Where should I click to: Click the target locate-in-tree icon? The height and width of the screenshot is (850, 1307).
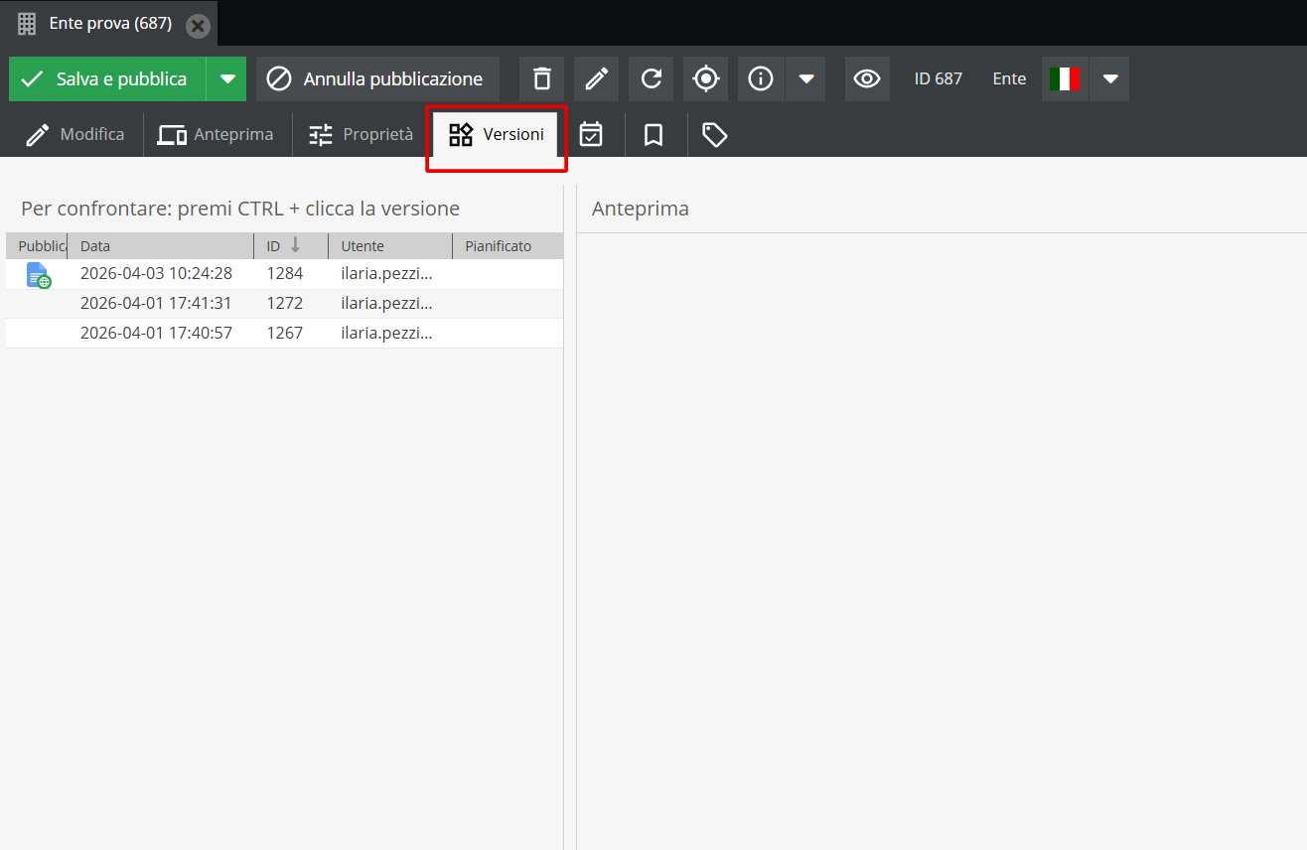click(x=705, y=79)
